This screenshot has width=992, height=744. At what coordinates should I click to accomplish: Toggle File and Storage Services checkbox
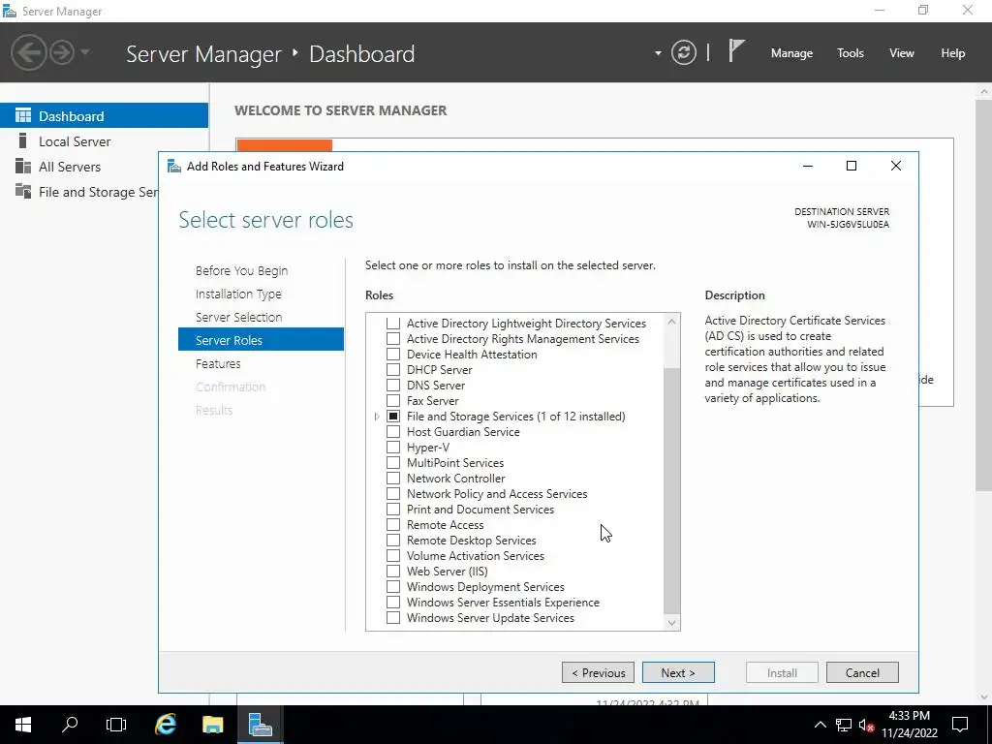click(x=393, y=417)
